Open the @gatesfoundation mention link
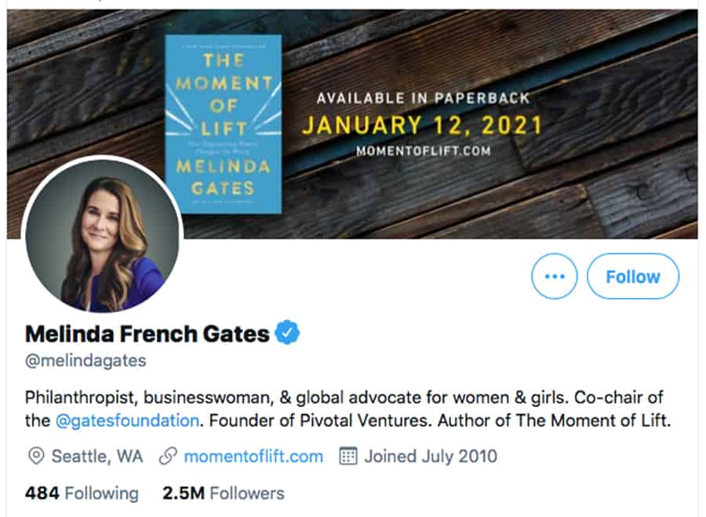 pos(127,420)
